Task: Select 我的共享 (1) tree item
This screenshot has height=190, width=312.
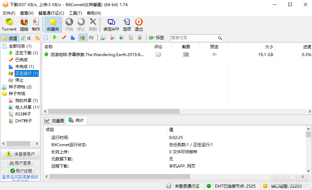Action: [26, 100]
